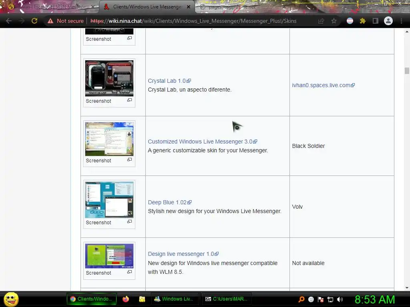Click the flag notification tray icon

click(321, 299)
